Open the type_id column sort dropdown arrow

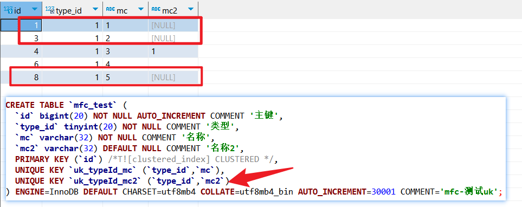point(95,9)
